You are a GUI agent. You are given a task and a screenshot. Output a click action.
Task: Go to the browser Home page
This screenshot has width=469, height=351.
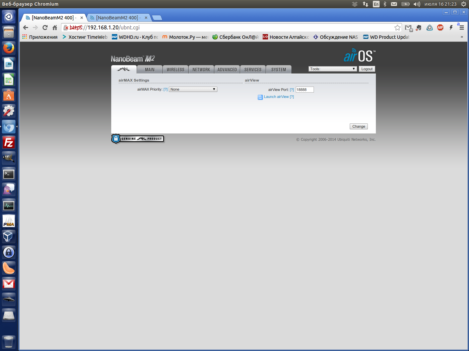tap(55, 27)
